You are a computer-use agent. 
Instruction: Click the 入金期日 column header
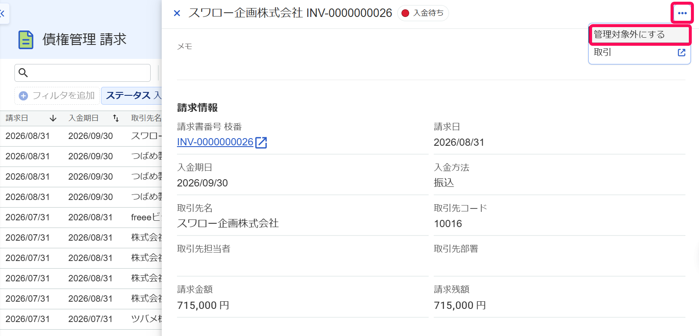pos(84,118)
